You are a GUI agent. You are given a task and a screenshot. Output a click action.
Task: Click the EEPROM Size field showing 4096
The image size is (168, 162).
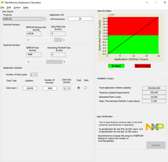pyautogui.click(x=34, y=55)
